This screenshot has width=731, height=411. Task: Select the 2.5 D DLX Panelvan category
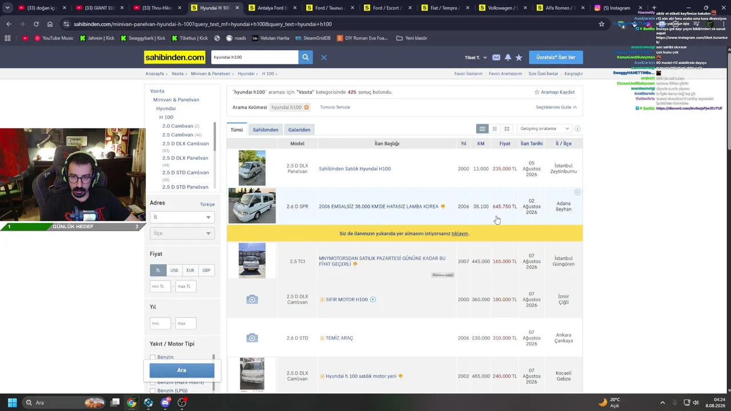point(185,158)
